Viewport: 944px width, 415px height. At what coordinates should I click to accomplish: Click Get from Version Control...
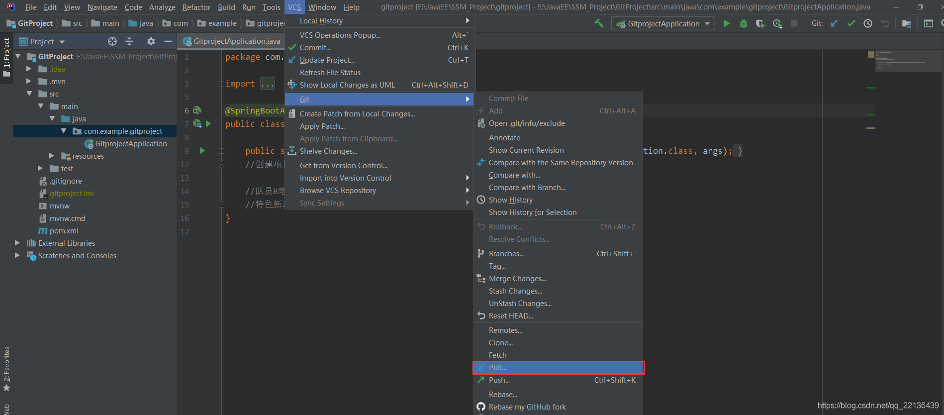(x=380, y=165)
